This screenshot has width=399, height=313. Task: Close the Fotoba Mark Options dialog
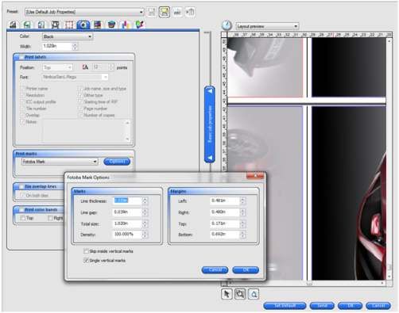[x=255, y=175]
